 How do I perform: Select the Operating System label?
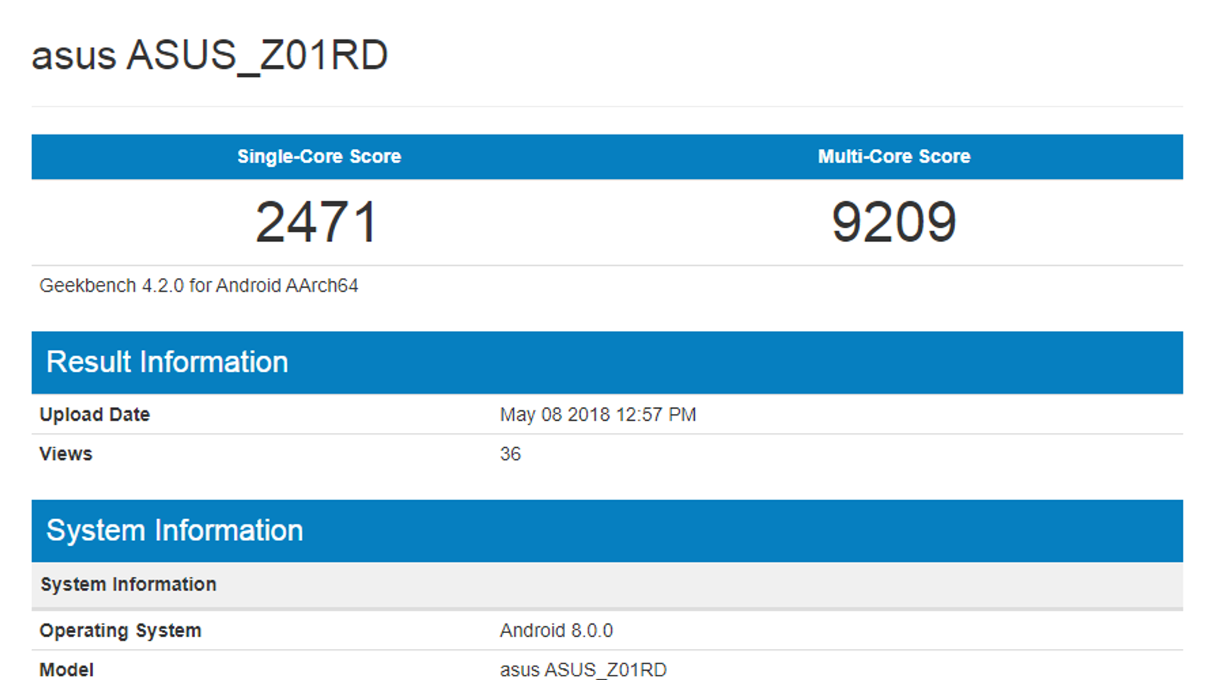120,631
